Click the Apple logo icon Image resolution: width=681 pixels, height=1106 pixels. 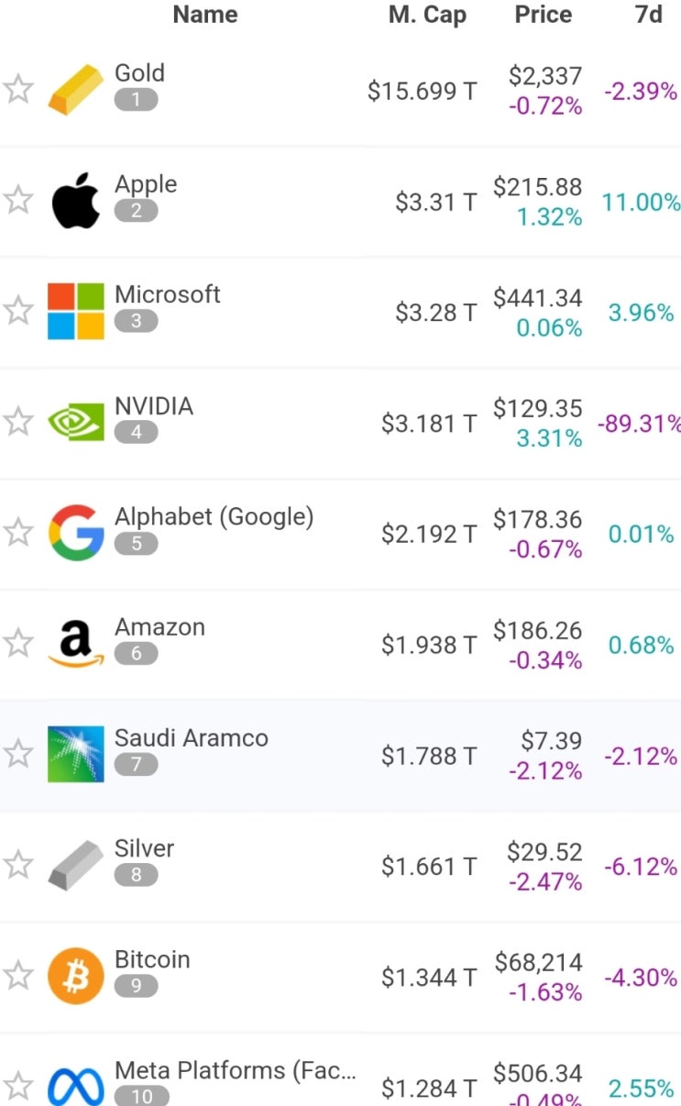click(75, 200)
